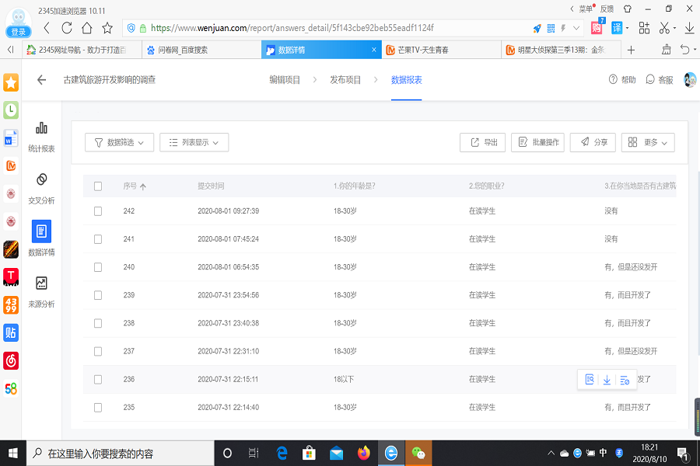Viewport: 700px width, 466px height.
Task: Open WeChat from the Windows taskbar
Action: point(418,453)
